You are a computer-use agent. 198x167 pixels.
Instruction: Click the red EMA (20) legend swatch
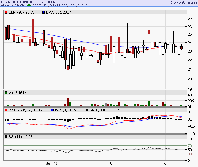tap(6, 12)
